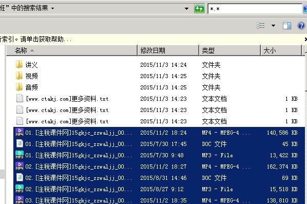Select the 讲义 folder name
This screenshot has height=204, width=307.
tap(31, 65)
